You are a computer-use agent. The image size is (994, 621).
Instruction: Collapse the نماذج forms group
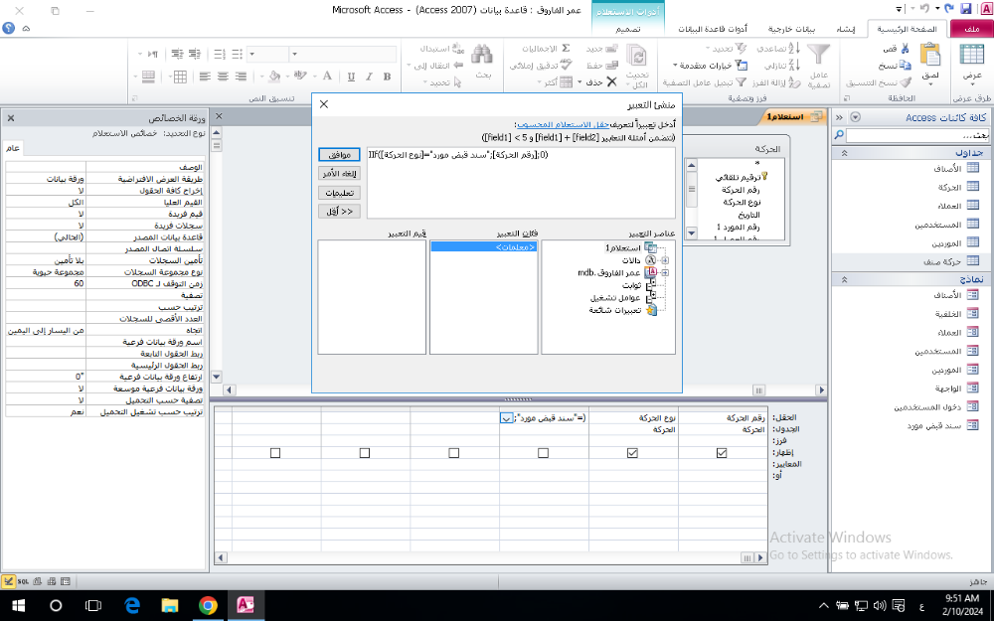coord(844,279)
